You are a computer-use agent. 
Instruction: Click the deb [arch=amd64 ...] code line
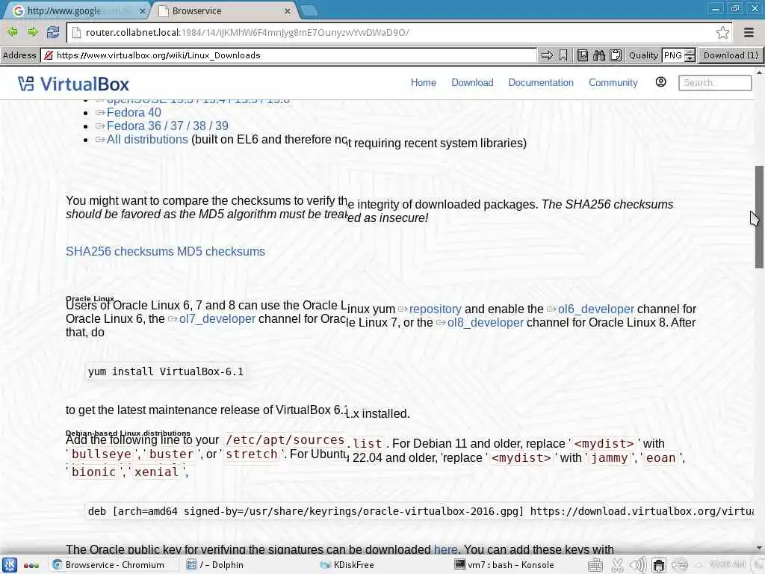(421, 511)
